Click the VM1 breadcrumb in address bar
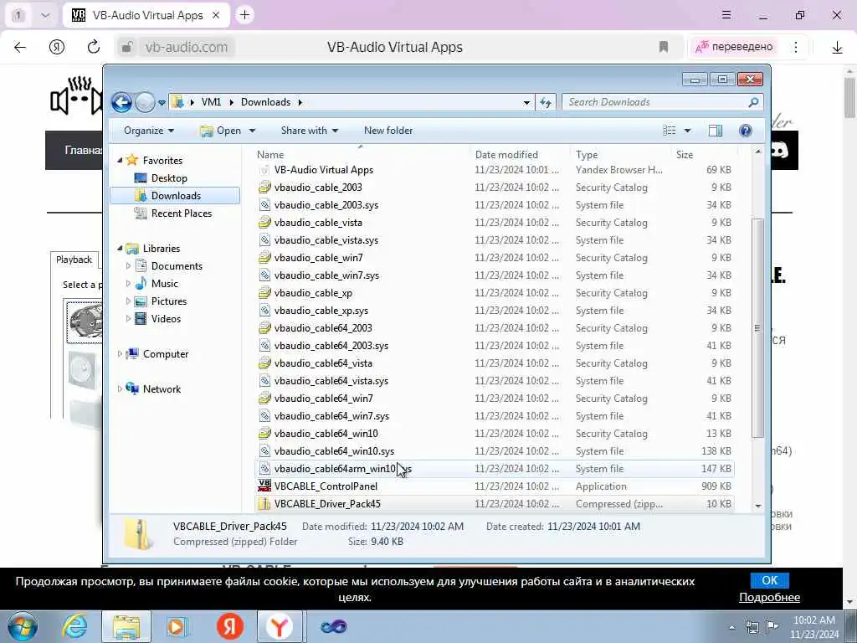Image resolution: width=857 pixels, height=643 pixels. (211, 102)
